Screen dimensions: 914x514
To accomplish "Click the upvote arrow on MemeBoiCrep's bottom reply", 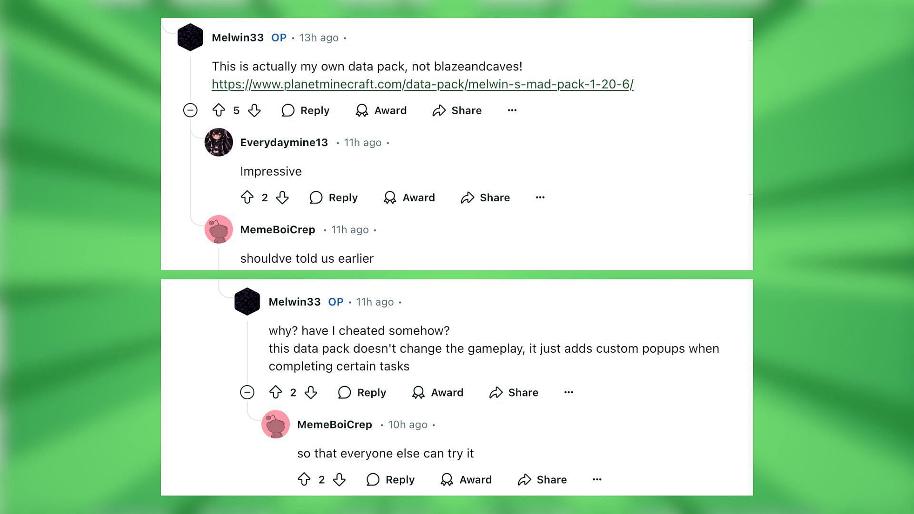I will [x=304, y=479].
